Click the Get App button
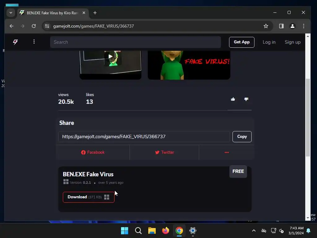This screenshot has width=317, height=238. click(x=241, y=42)
